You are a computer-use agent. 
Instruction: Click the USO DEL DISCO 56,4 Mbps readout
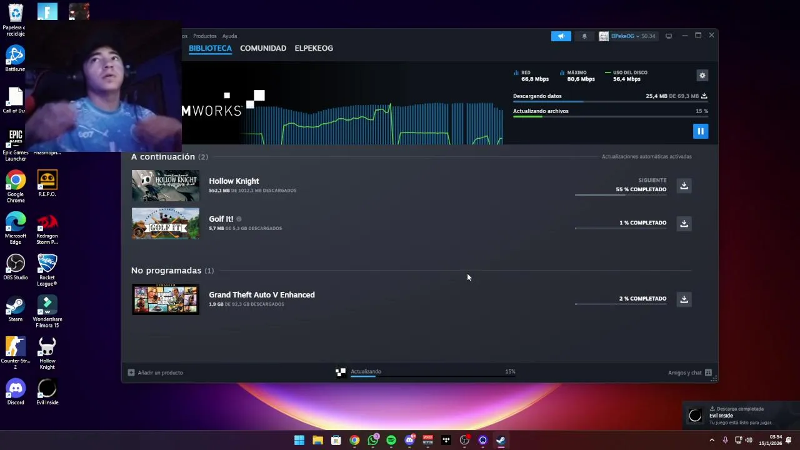click(626, 76)
